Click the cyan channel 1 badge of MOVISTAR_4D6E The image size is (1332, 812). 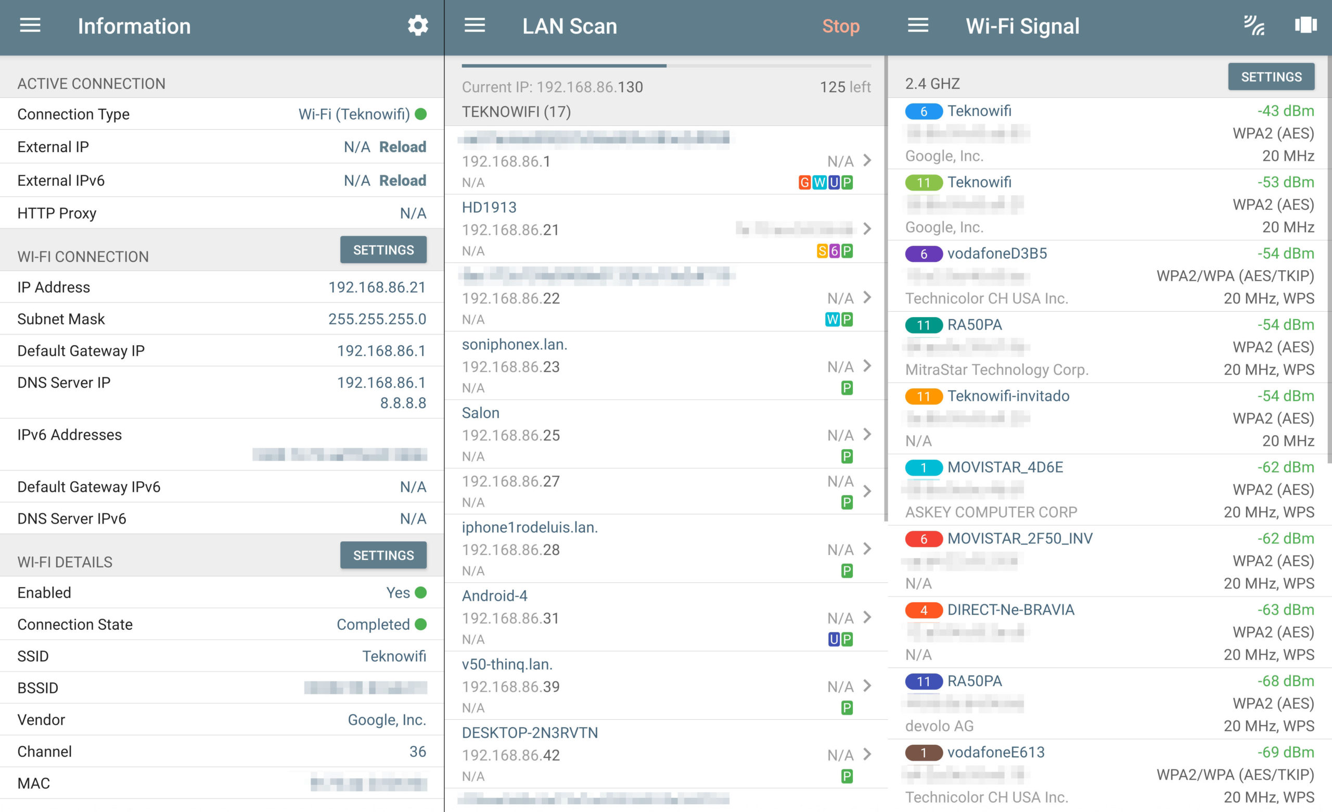[924, 467]
